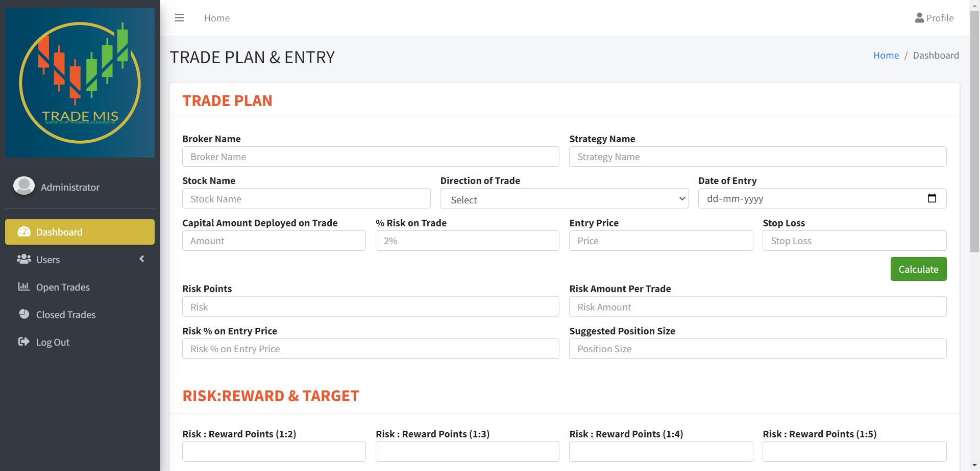
Task: Click the Users group icon
Action: click(x=24, y=259)
